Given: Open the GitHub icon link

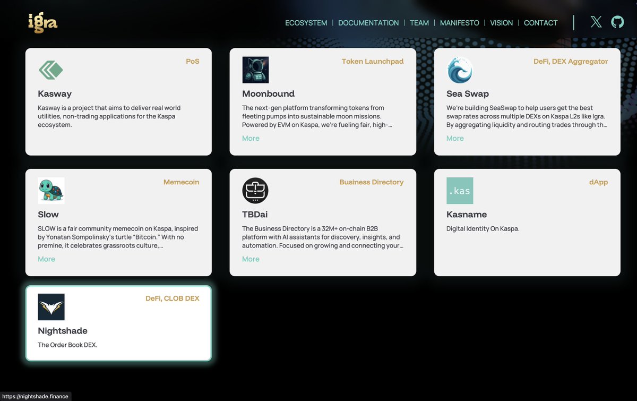Looking at the screenshot, I should click(617, 22).
